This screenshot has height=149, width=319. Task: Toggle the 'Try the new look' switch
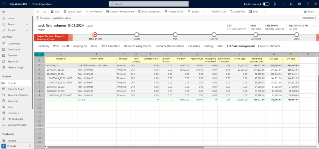pyautogui.click(x=266, y=4)
